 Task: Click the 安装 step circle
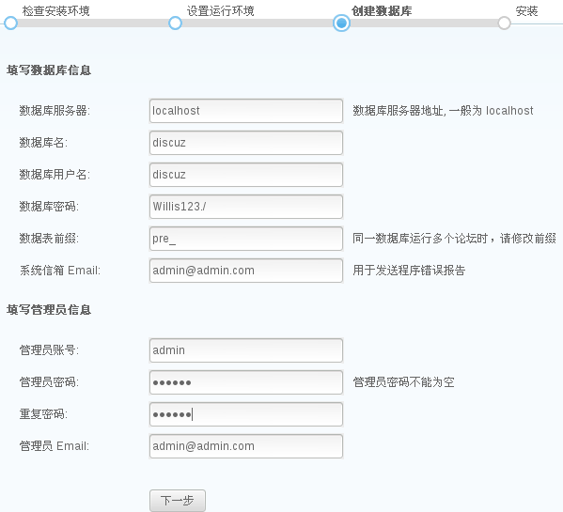(505, 23)
